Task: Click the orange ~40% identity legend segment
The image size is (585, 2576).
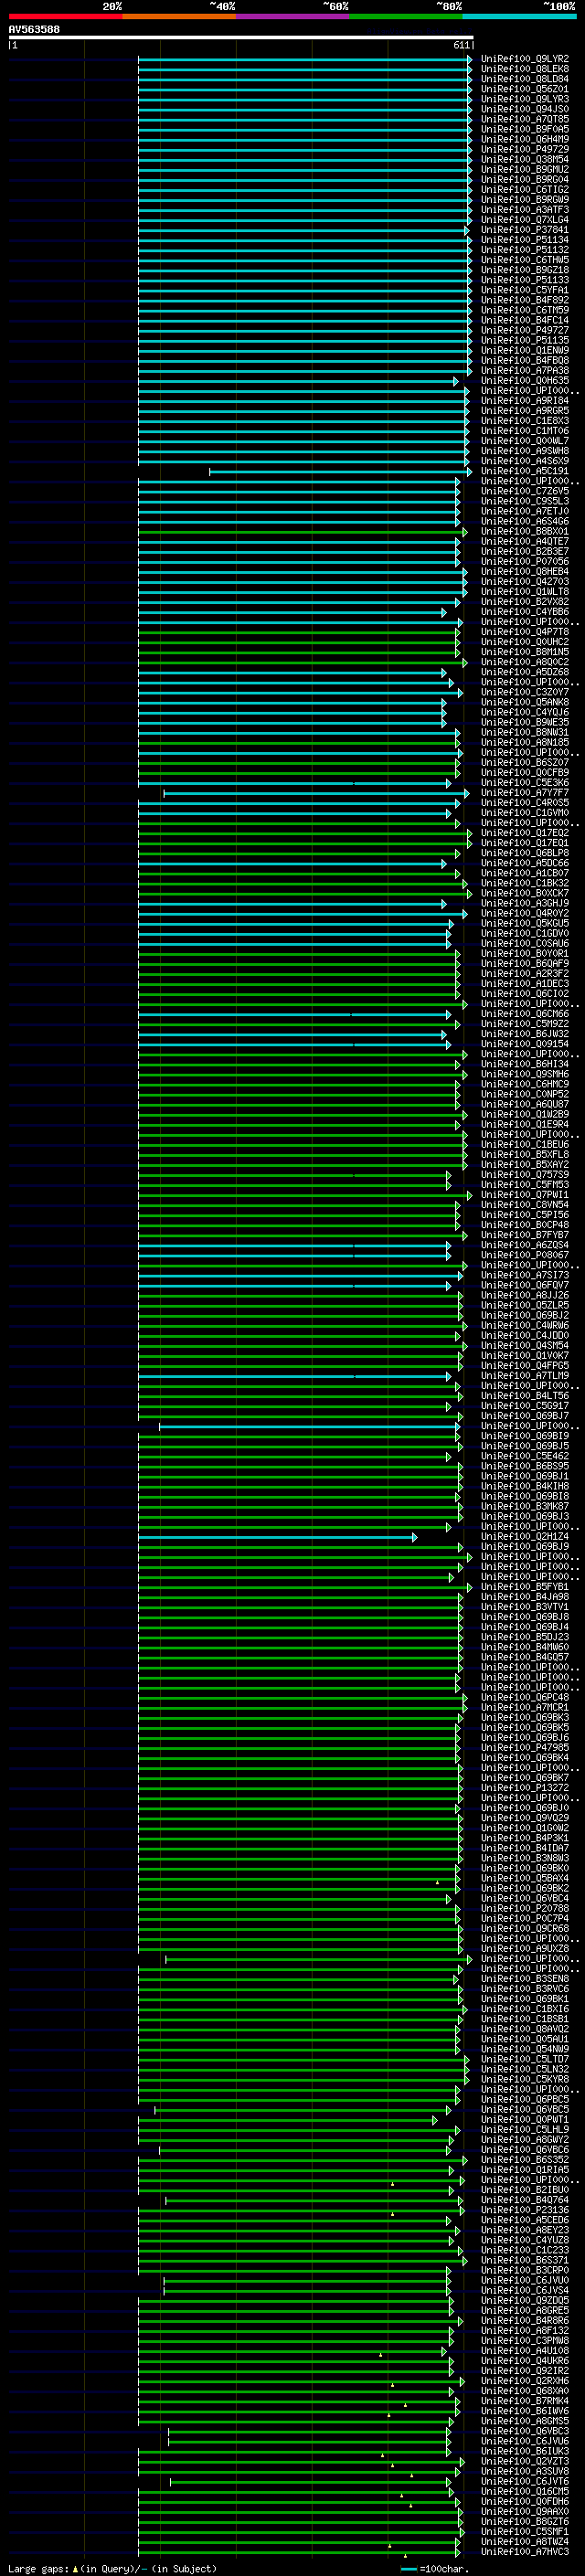Action: tap(179, 16)
